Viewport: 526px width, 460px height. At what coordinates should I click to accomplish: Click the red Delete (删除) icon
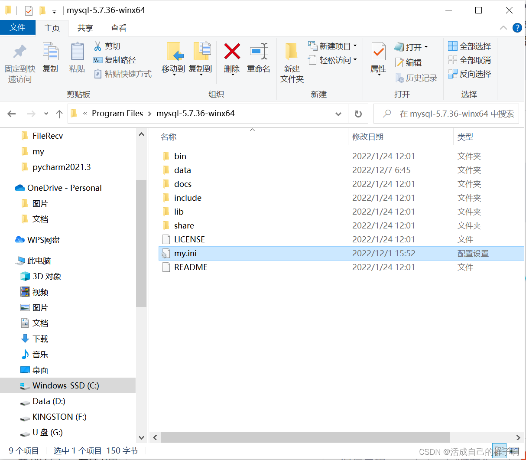point(232,52)
